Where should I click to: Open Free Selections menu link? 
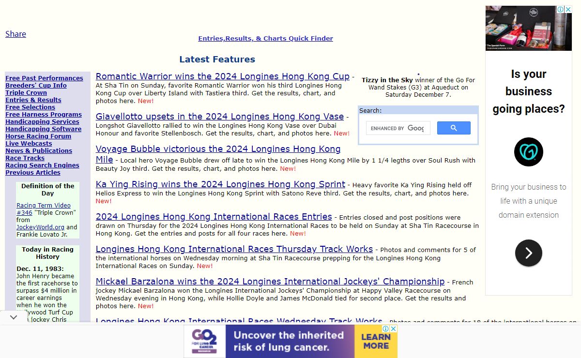[x=30, y=107]
